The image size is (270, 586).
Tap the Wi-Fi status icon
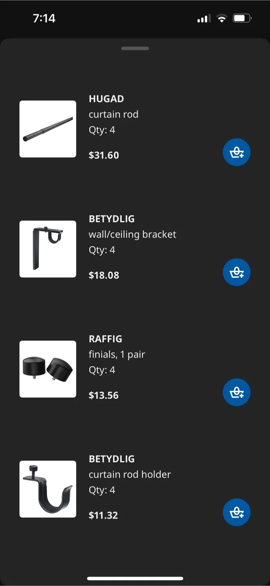click(222, 18)
